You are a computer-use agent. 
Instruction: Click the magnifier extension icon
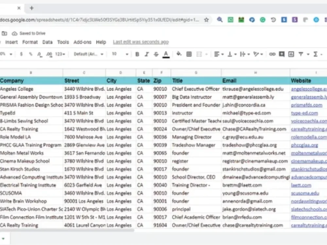tap(220, 20)
